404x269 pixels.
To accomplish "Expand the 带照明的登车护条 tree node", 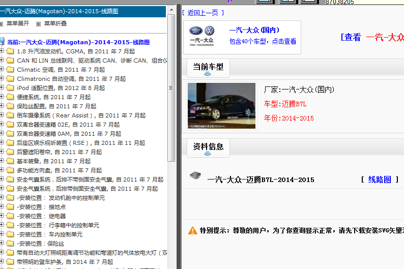I will pos(2,261).
